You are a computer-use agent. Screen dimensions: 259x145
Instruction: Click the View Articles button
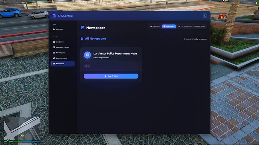pos(111,76)
